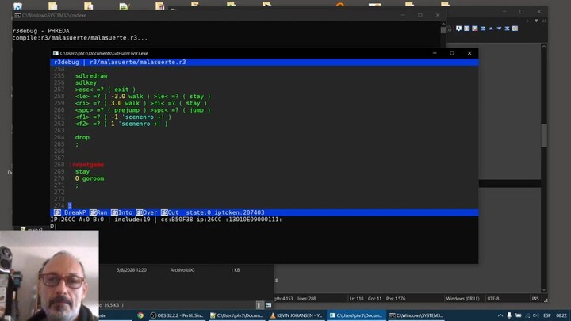Click Notepad++ scrollbar down arrow
Viewport: 571px width, 321px height.
tap(544, 290)
